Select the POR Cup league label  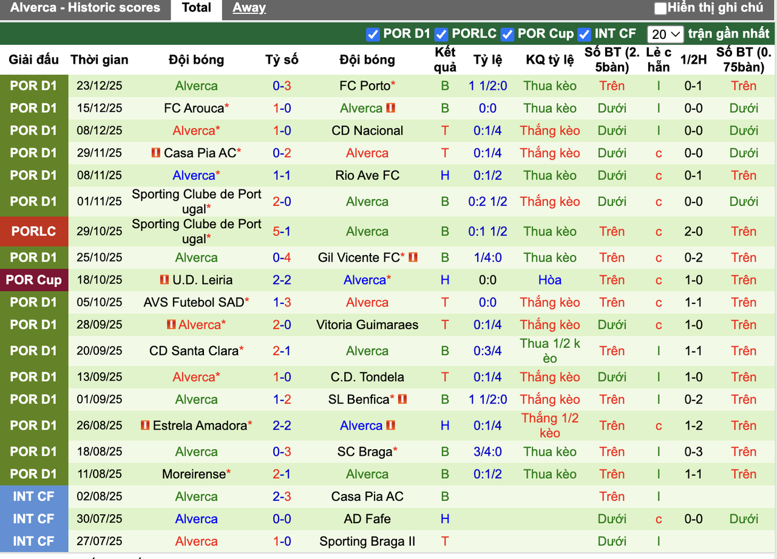click(x=33, y=280)
